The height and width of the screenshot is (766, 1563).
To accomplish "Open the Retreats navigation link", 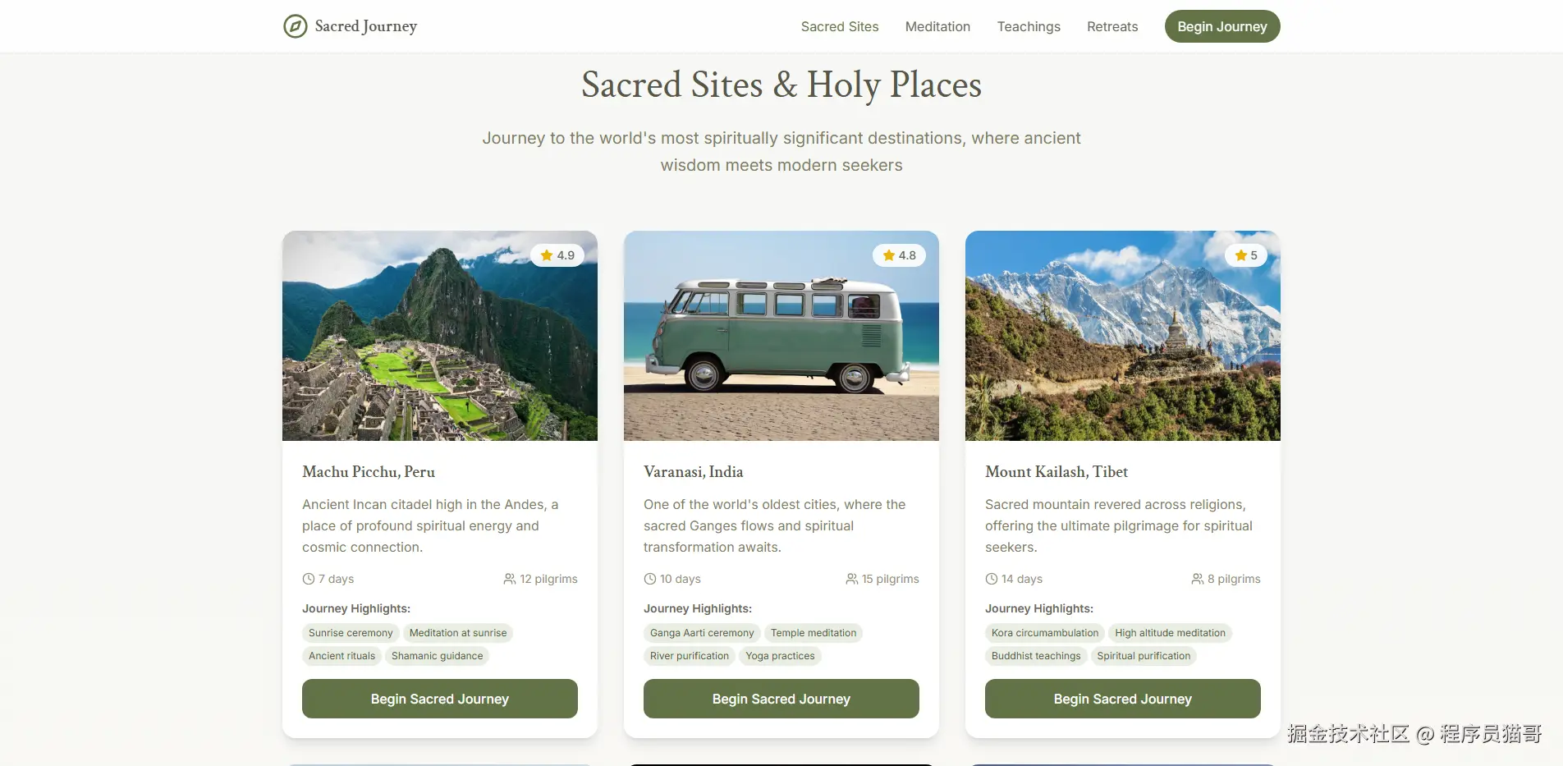I will [1112, 26].
